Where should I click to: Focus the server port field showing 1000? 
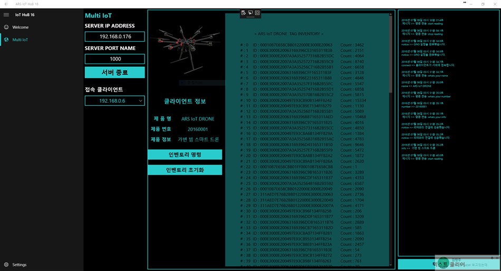click(115, 59)
